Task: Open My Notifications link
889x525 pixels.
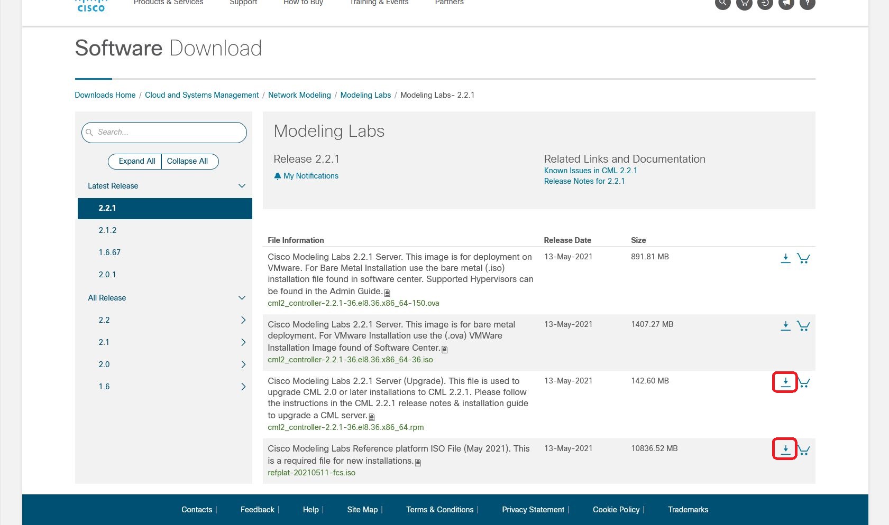Action: pyautogui.click(x=311, y=176)
